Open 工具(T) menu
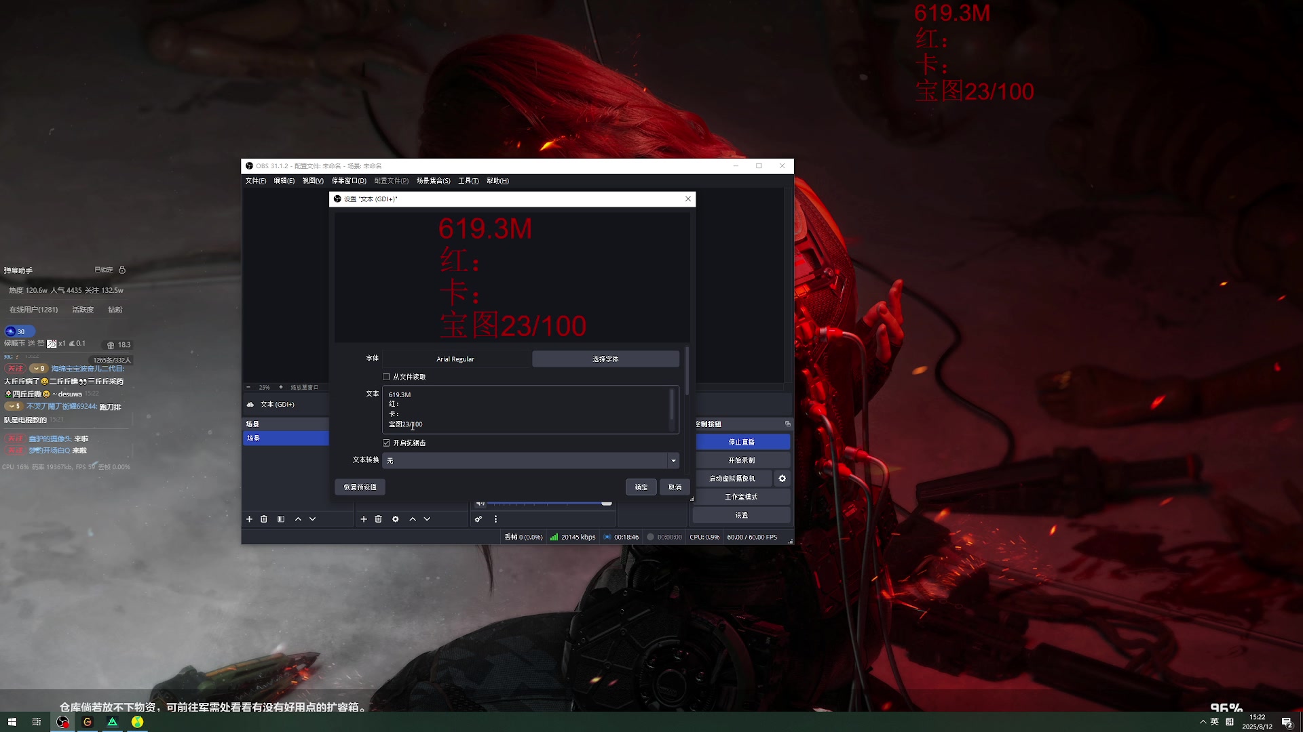Viewport: 1303px width, 732px height. pos(468,181)
